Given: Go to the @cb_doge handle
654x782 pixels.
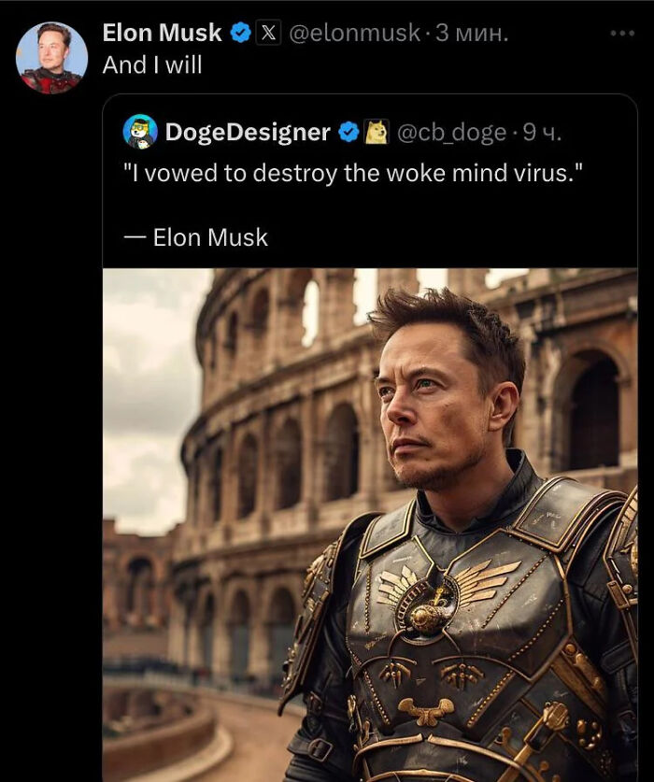Looking at the screenshot, I should [452, 133].
